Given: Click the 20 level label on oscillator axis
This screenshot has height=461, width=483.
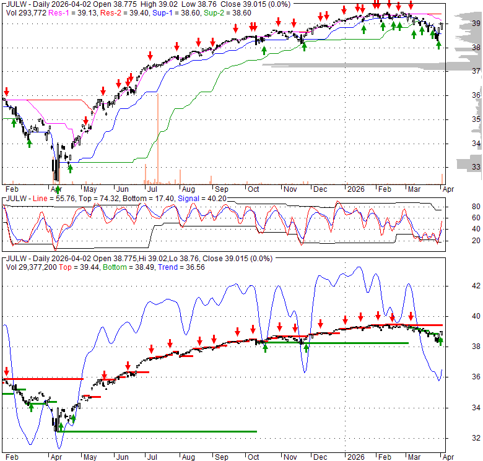Looking at the screenshot, I should pyautogui.click(x=476, y=240).
